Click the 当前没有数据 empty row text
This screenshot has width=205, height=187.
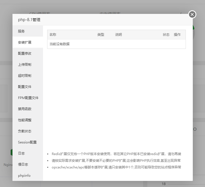click(x=59, y=44)
